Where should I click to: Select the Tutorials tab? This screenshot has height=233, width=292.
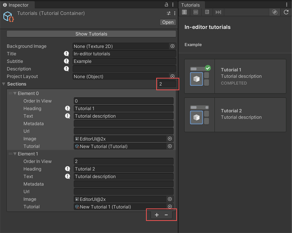tap(191, 5)
